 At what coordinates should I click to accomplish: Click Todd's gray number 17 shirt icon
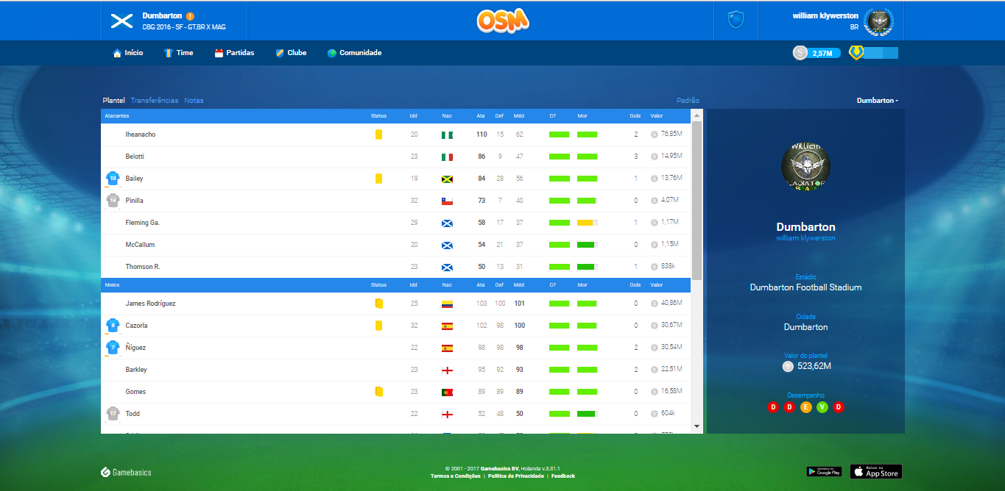tap(113, 413)
